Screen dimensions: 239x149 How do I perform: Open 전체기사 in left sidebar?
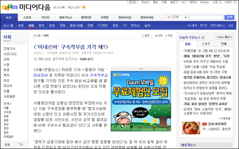coord(10,49)
